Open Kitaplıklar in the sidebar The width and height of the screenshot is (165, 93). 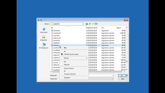(44, 38)
